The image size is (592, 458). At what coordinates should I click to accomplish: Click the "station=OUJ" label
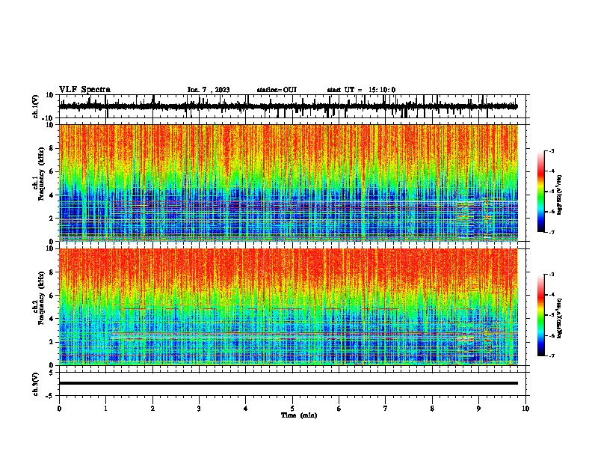pos(277,90)
